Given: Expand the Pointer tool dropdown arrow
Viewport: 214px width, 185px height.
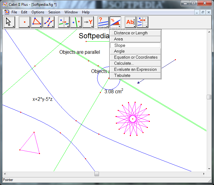Looking at the screenshot, I should 14,26.
